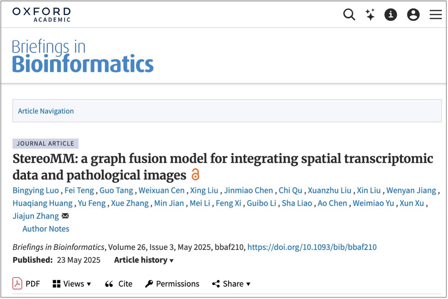448x299 pixels.
Task: Open the DOI link for bbaf210
Action: pos(312,247)
